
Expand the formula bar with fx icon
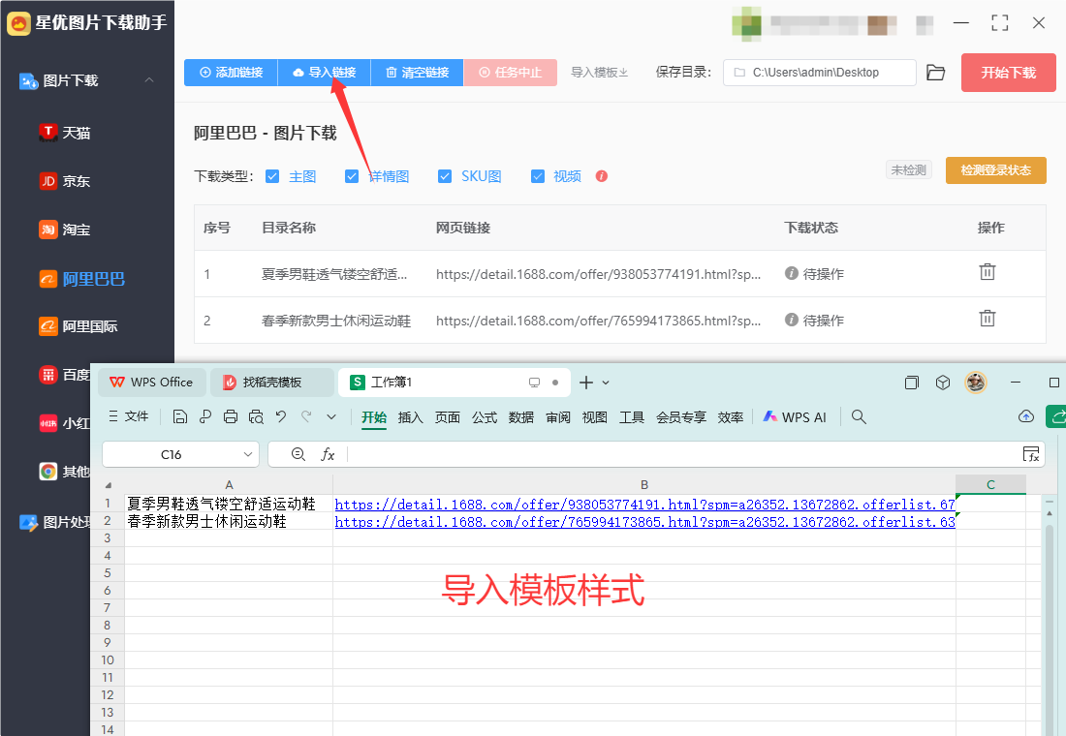click(x=1031, y=454)
